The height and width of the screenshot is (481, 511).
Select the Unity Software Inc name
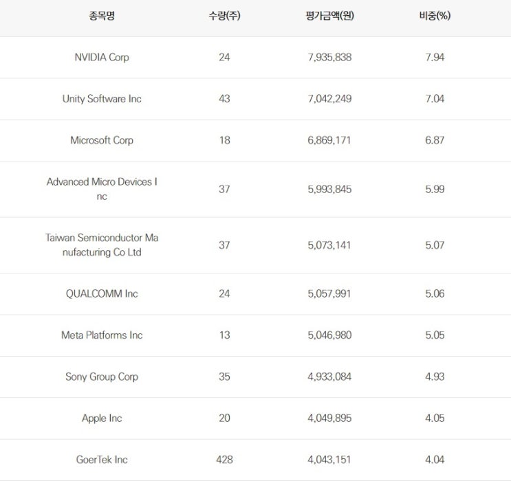[102, 99]
